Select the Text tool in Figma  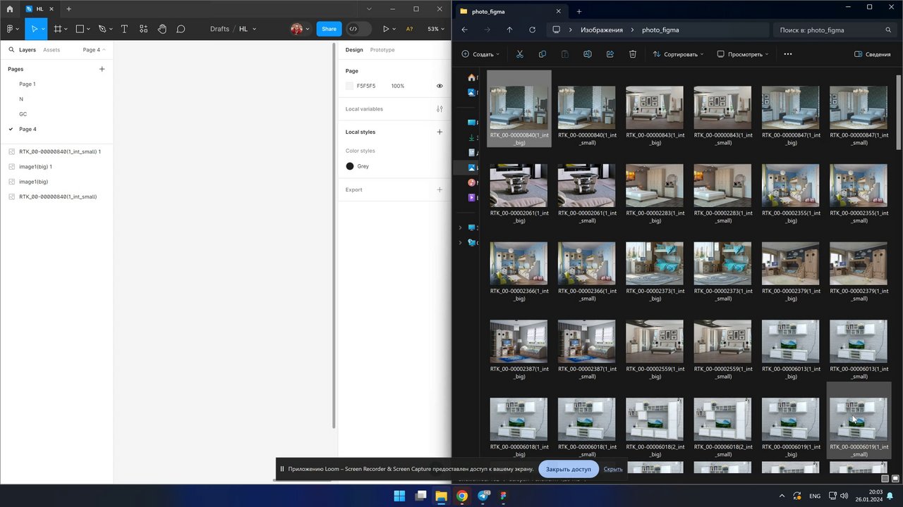[x=124, y=29]
